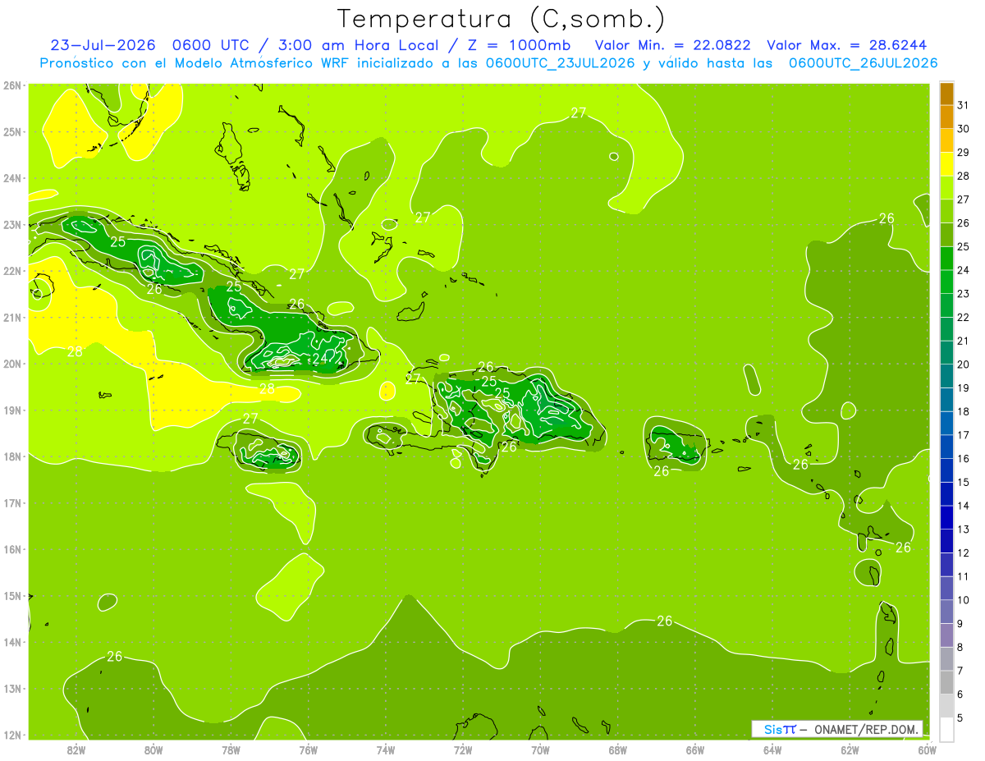The height and width of the screenshot is (761, 985).
Task: Click the dark green legend swatch between 24 and 25
Action: pyautogui.click(x=946, y=258)
